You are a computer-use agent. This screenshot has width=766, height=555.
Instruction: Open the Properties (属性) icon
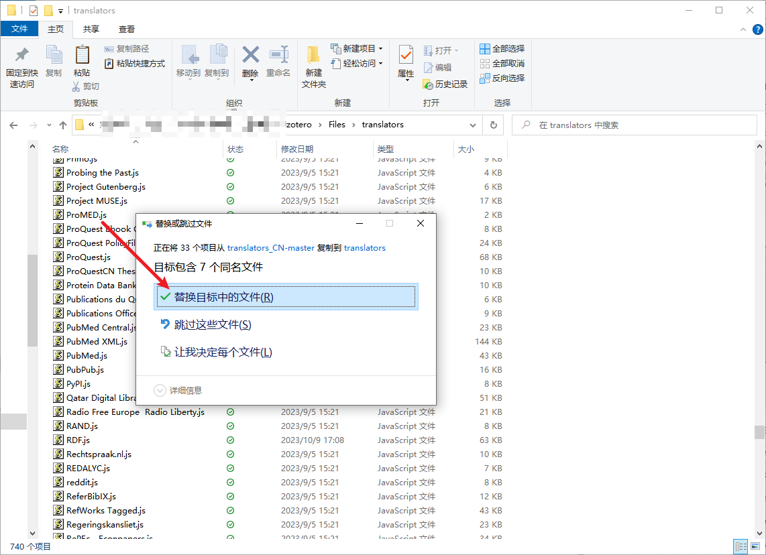(x=406, y=62)
